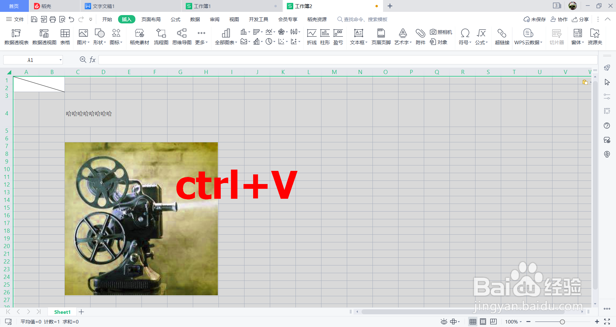This screenshot has height=327, width=616.
Task: Open header and footer (页眉页脚)
Action: tap(381, 37)
